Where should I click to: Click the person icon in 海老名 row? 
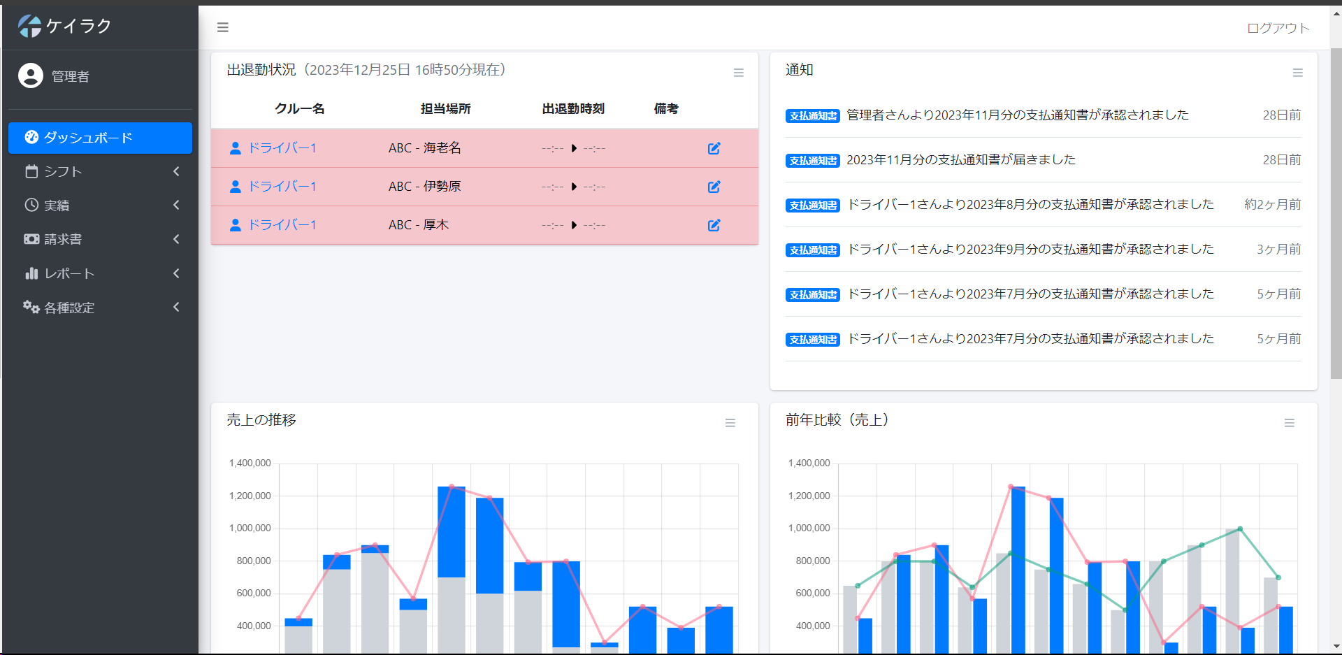pos(236,148)
